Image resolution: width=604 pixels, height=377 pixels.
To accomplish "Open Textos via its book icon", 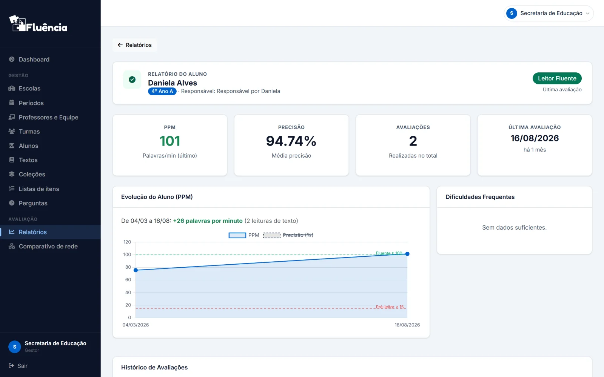I will (x=12, y=160).
